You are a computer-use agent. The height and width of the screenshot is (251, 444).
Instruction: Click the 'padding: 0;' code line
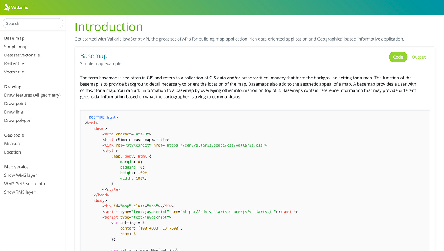click(x=132, y=167)
